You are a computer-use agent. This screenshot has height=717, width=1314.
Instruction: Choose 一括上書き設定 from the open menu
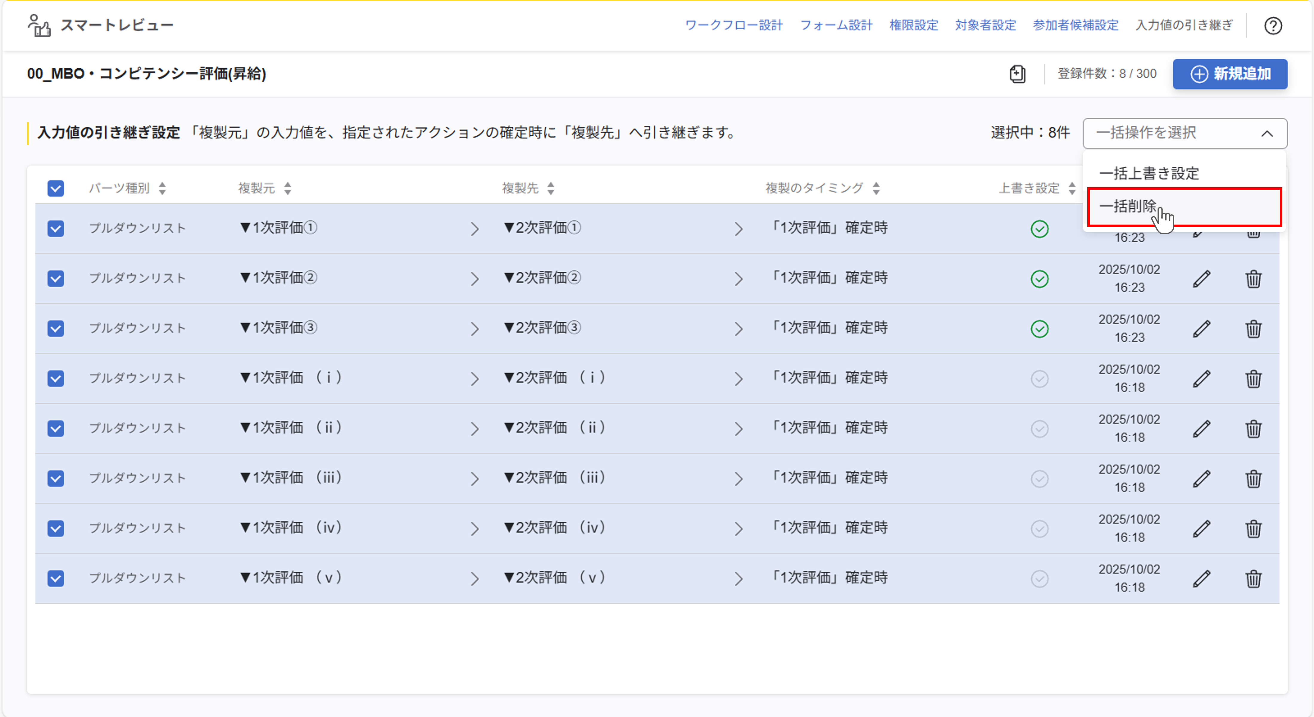click(x=1150, y=174)
